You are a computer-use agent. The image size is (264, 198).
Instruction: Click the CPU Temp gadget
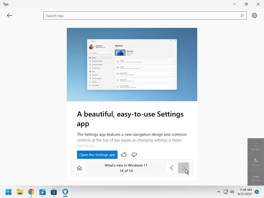tap(255, 146)
